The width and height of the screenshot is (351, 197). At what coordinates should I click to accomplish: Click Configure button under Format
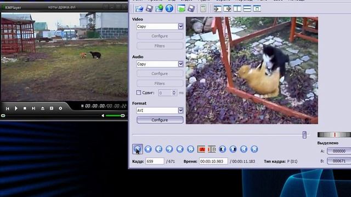coord(160,120)
